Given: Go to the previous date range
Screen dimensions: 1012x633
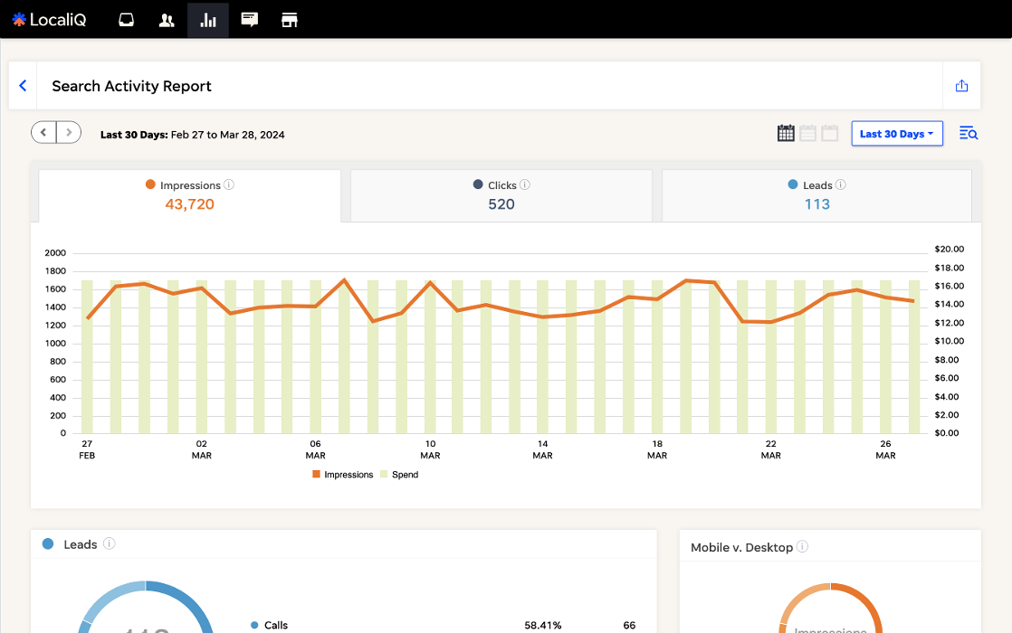Looking at the screenshot, I should pyautogui.click(x=43, y=133).
